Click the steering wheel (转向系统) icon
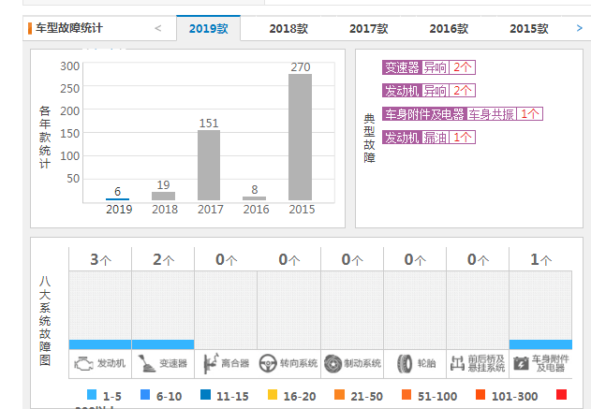Screen dimensions: 591x409 coord(268,364)
